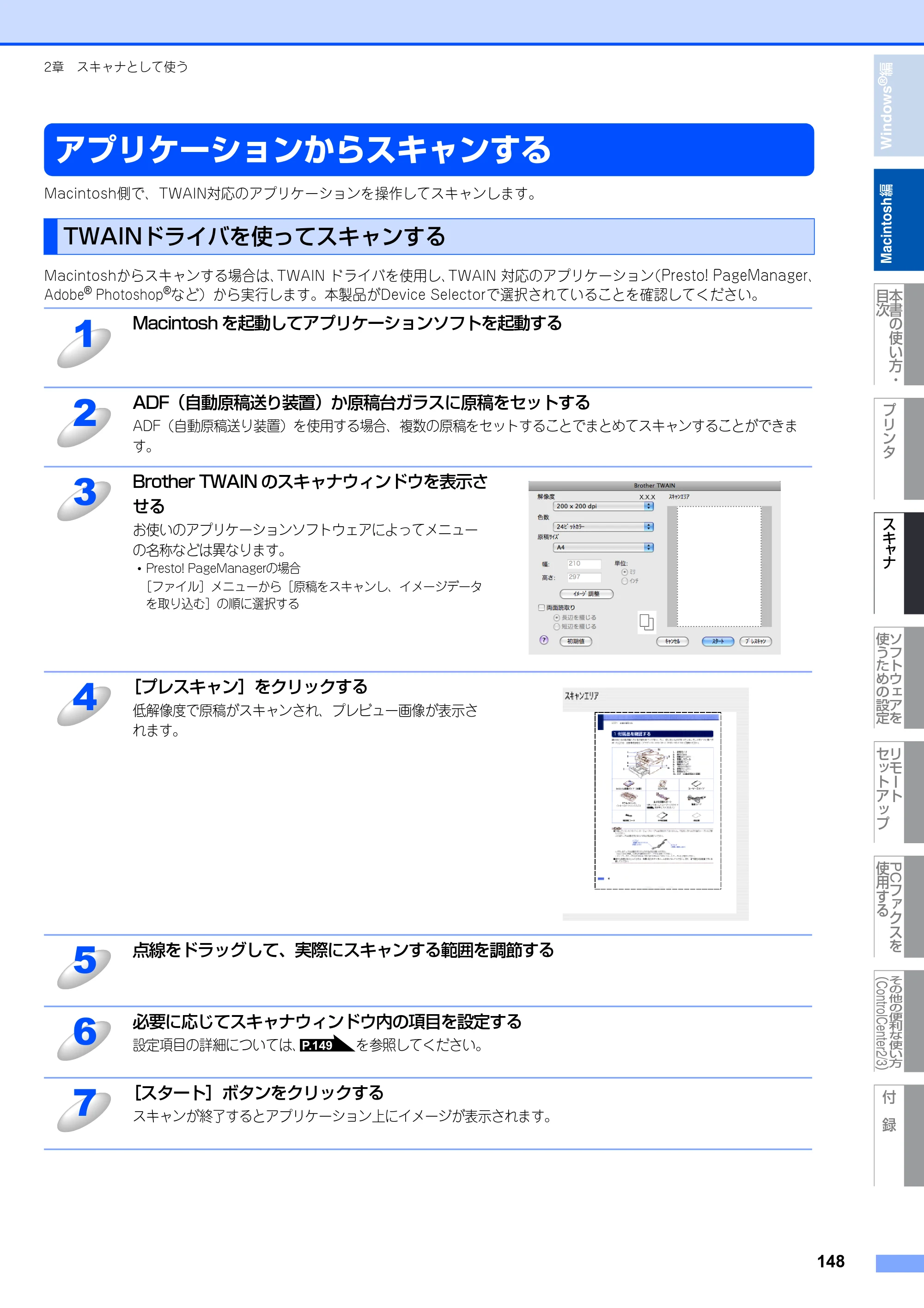Open the 原稿サイズ A4 dropdown
This screenshot has height=1308, width=924.
[603, 548]
